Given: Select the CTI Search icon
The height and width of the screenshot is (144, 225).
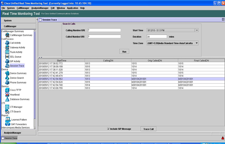Looking at the screenshot, I should click(7, 112).
